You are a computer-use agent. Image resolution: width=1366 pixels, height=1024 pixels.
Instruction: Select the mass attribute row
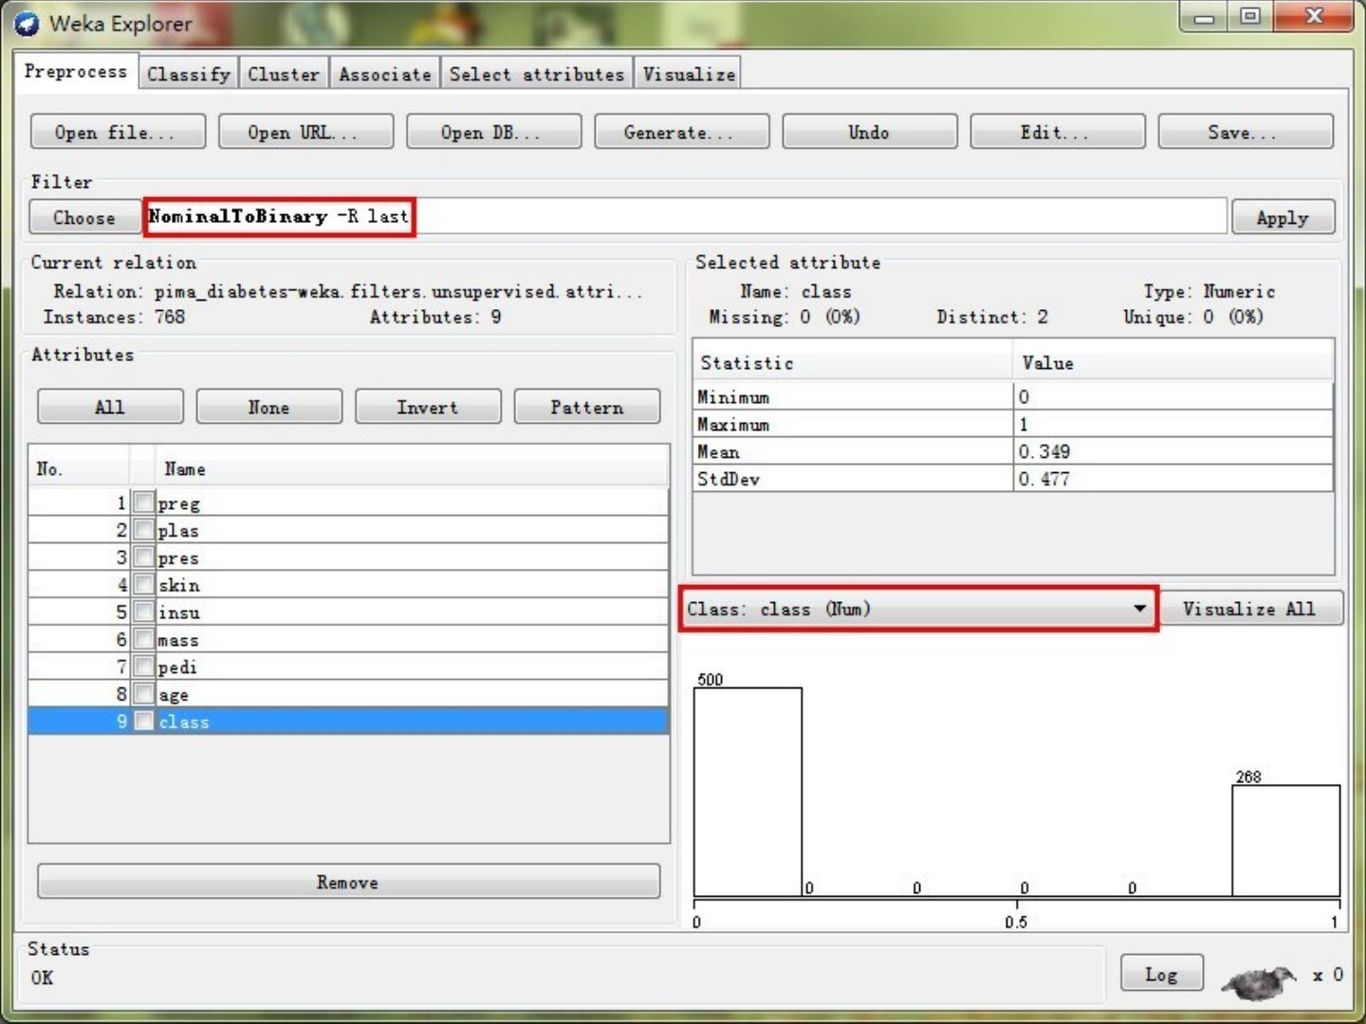click(379, 640)
